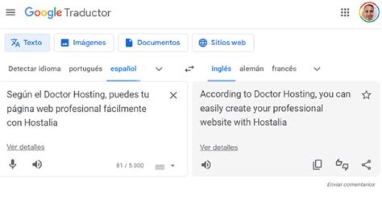Open Ver detalles under translated text
The width and height of the screenshot is (382, 203).
click(219, 147)
